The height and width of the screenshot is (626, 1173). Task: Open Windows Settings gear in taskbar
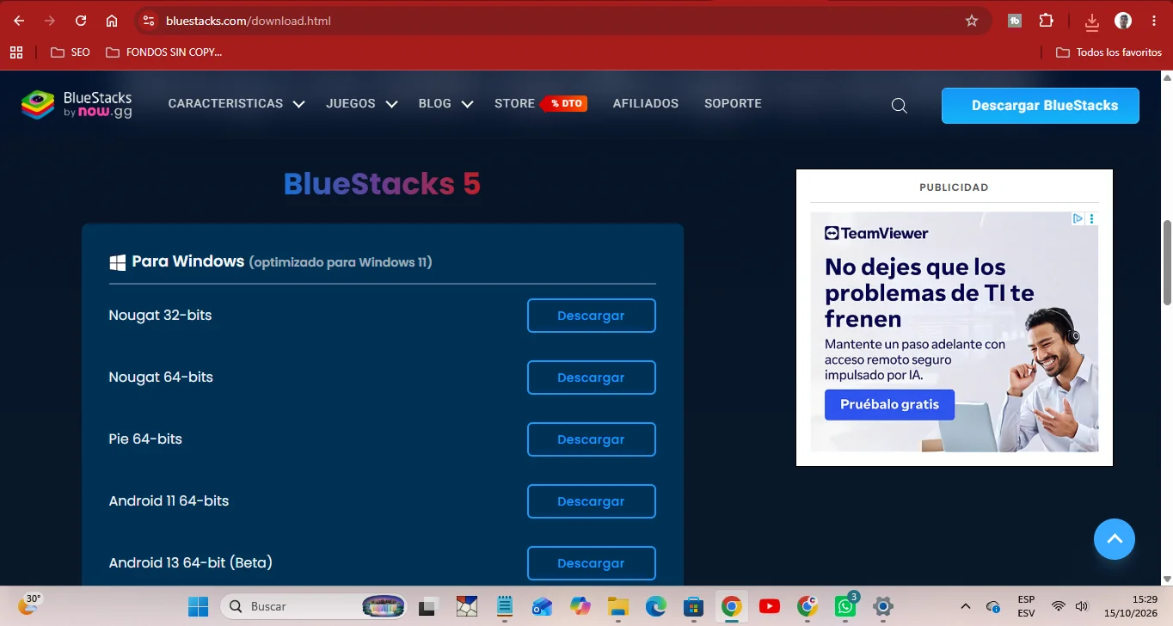883,606
